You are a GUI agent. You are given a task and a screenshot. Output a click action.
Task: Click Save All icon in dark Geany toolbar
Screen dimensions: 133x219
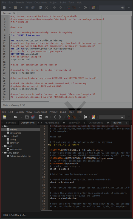pos(33,117)
